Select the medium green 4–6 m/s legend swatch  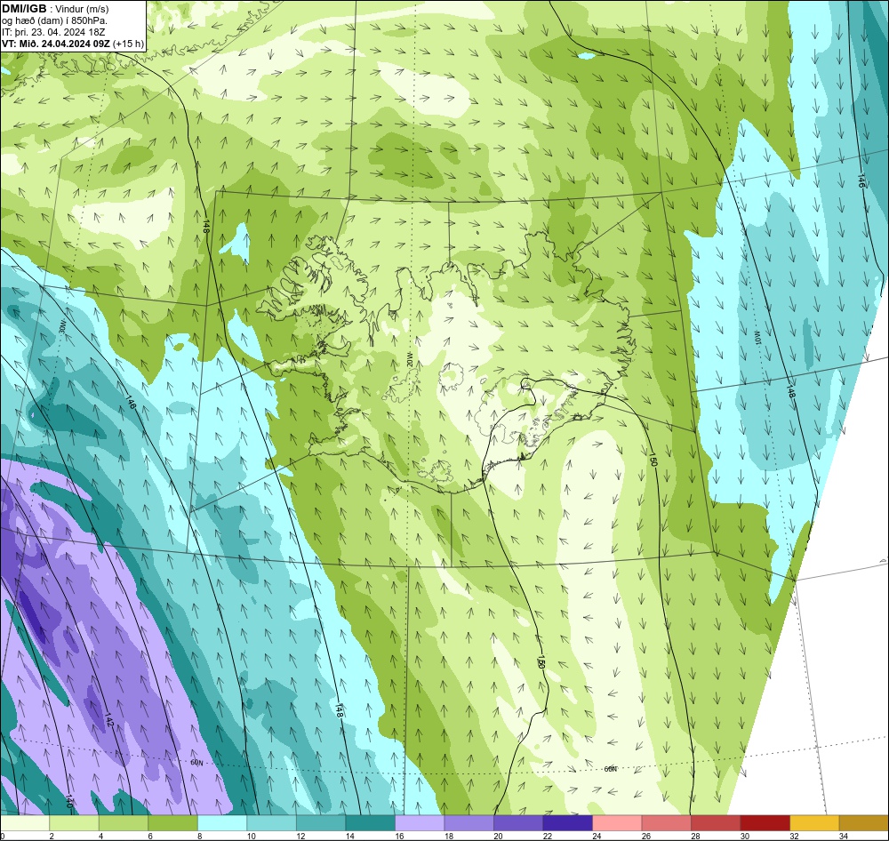tap(124, 823)
